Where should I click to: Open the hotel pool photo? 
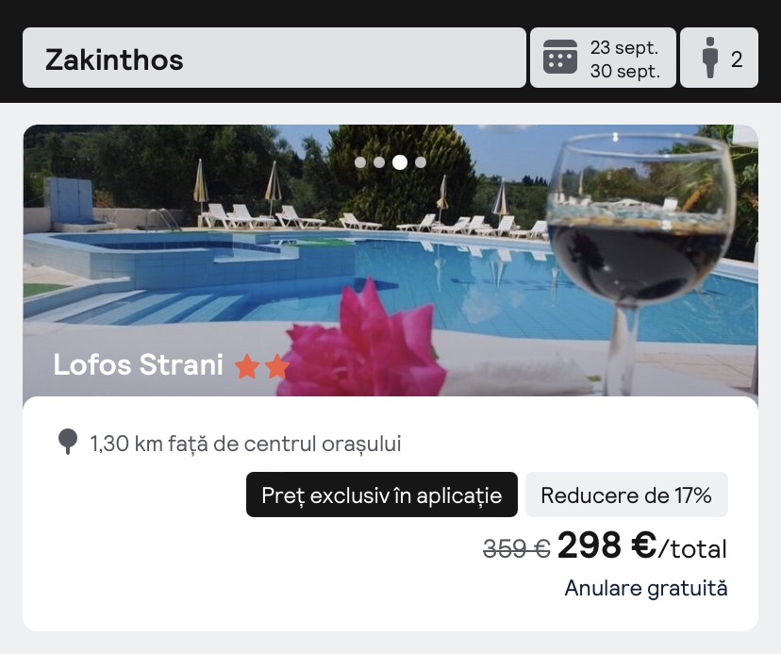point(390,260)
